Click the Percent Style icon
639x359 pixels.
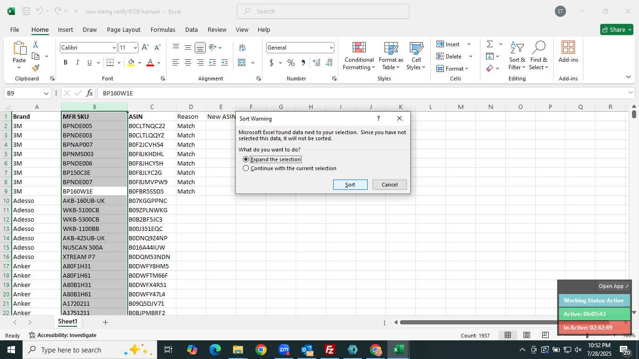tap(291, 63)
